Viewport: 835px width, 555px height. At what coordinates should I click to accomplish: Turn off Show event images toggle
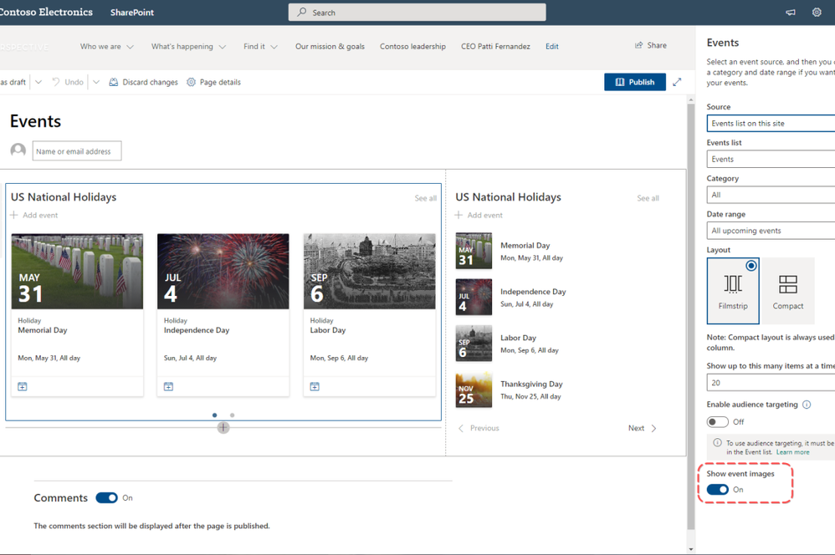(717, 490)
